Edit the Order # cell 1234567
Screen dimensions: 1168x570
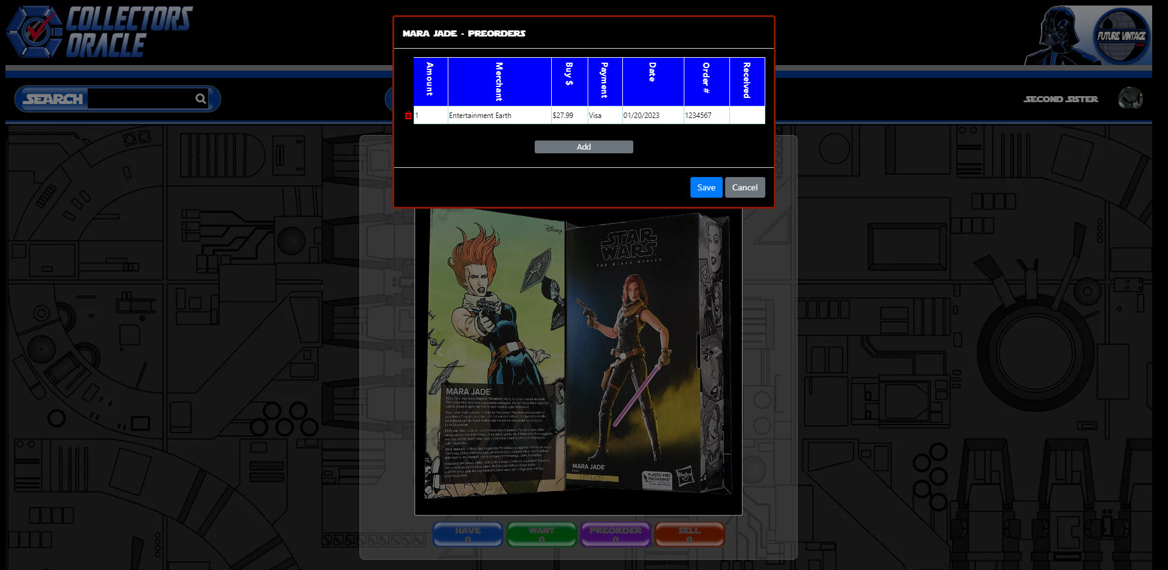[x=706, y=116]
